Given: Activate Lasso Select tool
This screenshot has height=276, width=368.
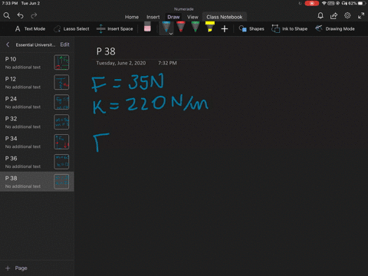Looking at the screenshot, I should tap(71, 28).
